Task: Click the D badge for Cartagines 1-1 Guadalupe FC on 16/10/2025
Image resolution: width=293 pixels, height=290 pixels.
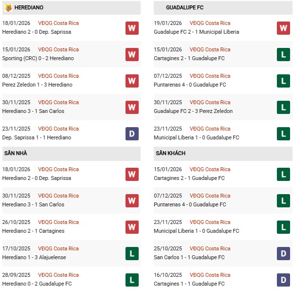Action: pyautogui.click(x=283, y=280)
